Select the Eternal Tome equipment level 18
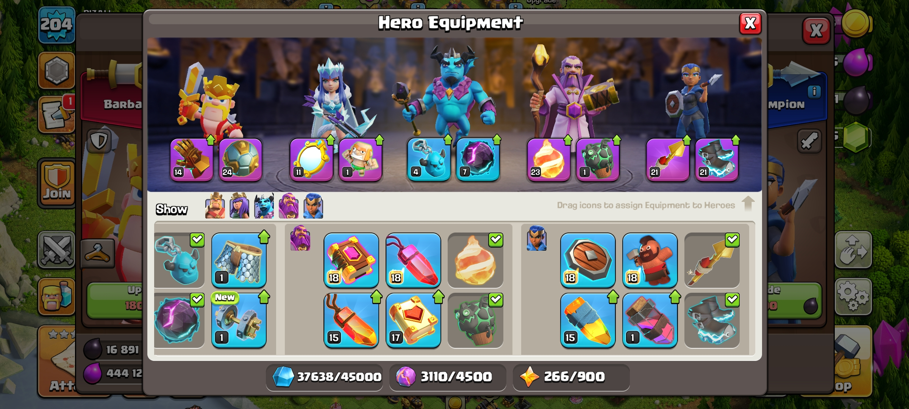This screenshot has width=909, height=409. tap(351, 260)
